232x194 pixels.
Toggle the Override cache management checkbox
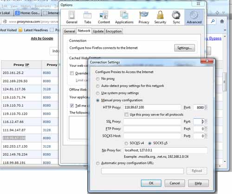[71, 73]
